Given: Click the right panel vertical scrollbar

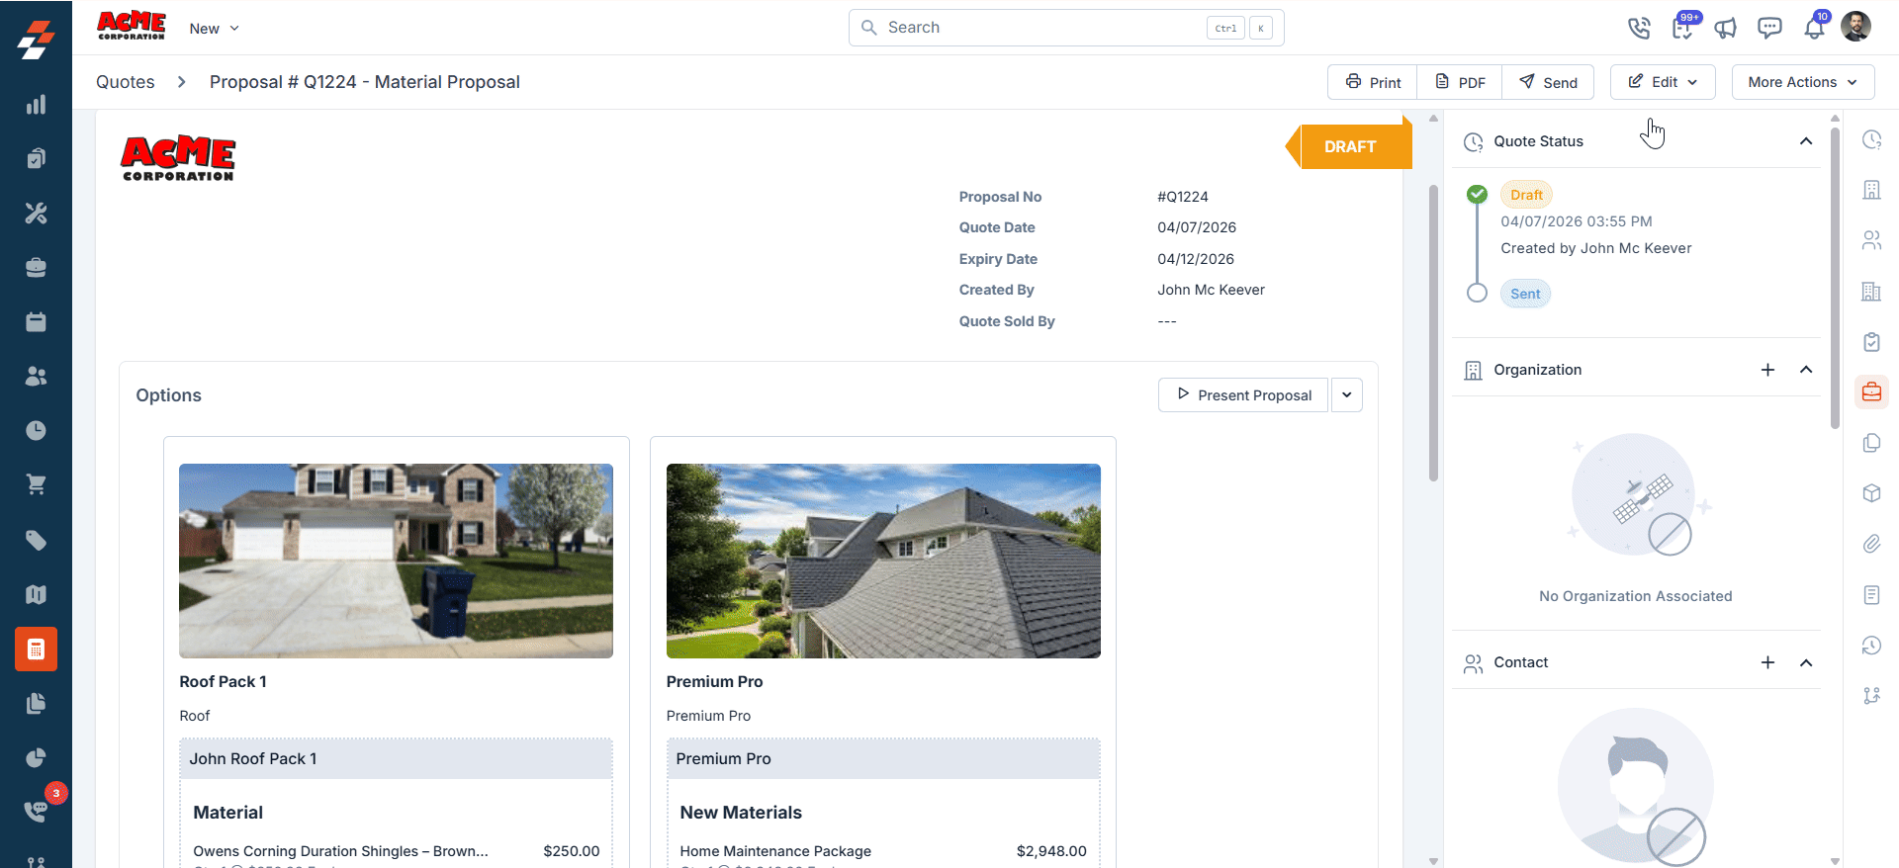Looking at the screenshot, I should click(x=1835, y=277).
